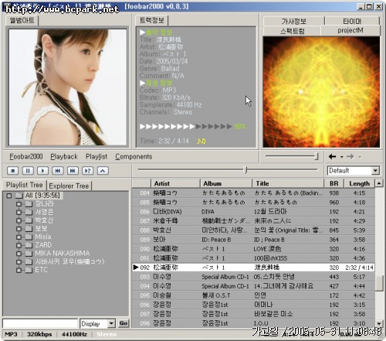Expand the MIKA NAKASHIMA folder

(19, 254)
